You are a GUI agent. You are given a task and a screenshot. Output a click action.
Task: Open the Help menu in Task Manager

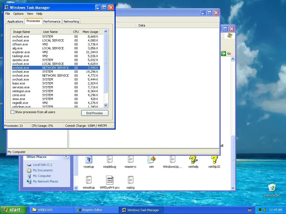pyautogui.click(x=39, y=14)
